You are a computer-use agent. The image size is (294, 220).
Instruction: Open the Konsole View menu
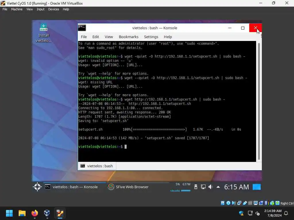pyautogui.click(x=109, y=37)
